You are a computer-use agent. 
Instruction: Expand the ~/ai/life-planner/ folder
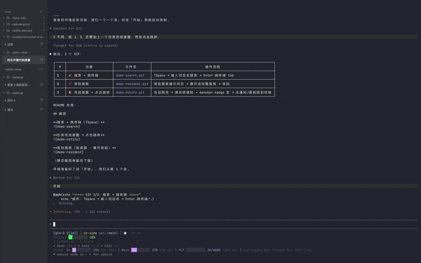pyautogui.click(x=4, y=31)
